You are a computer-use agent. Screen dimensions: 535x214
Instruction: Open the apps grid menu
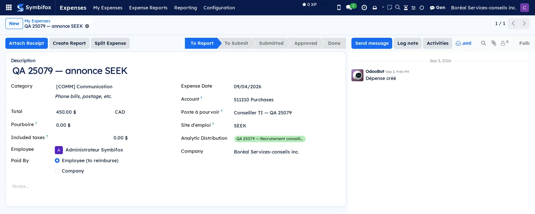pyautogui.click(x=9, y=7)
